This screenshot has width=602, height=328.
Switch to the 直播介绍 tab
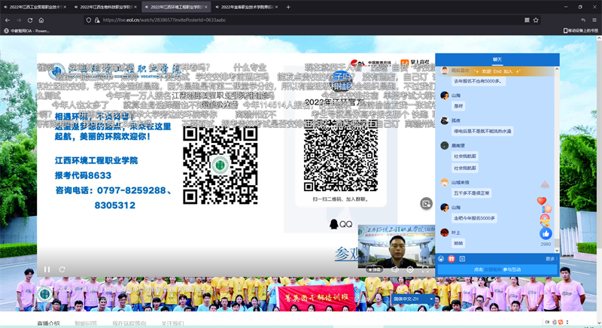click(48, 323)
